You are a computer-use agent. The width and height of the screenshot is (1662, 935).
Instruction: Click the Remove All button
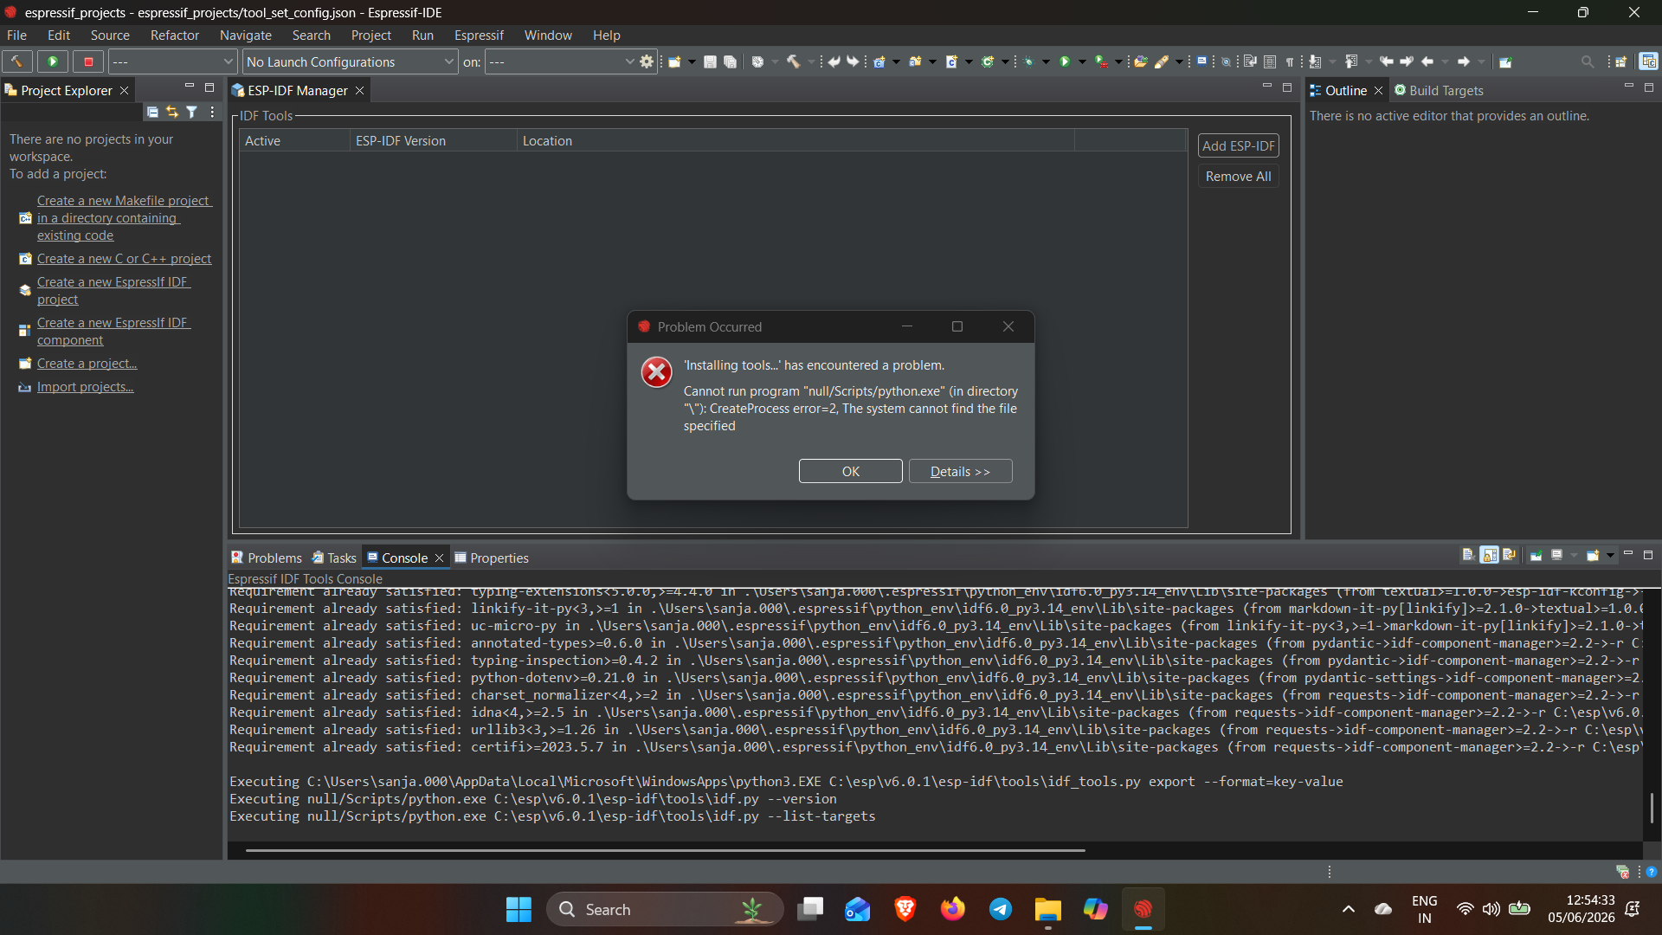click(1238, 176)
